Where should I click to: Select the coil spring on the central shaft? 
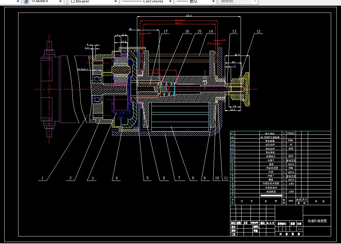(x=166, y=89)
